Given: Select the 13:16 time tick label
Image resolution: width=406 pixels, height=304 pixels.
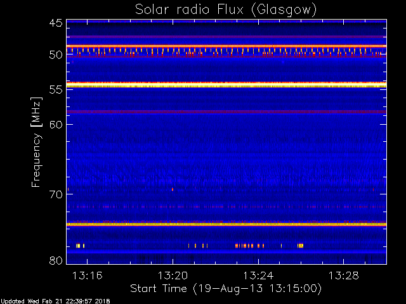Looking at the screenshot, I should tap(87, 276).
